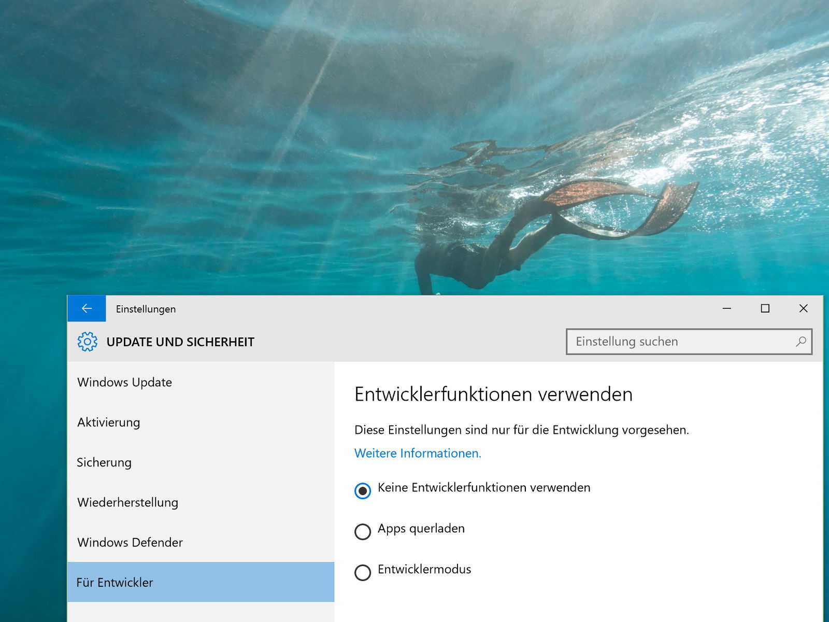Screen dimensions: 829x622
Task: Click the magnifier search icon
Action: tap(801, 342)
